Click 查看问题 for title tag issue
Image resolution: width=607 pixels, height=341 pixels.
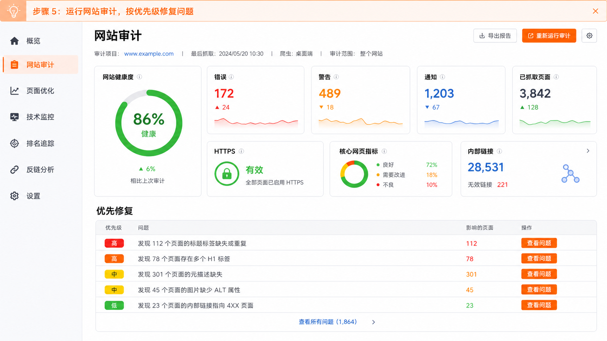coord(539,243)
